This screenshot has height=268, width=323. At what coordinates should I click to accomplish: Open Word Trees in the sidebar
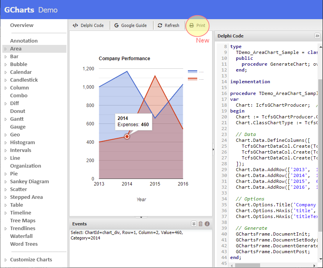click(24, 244)
